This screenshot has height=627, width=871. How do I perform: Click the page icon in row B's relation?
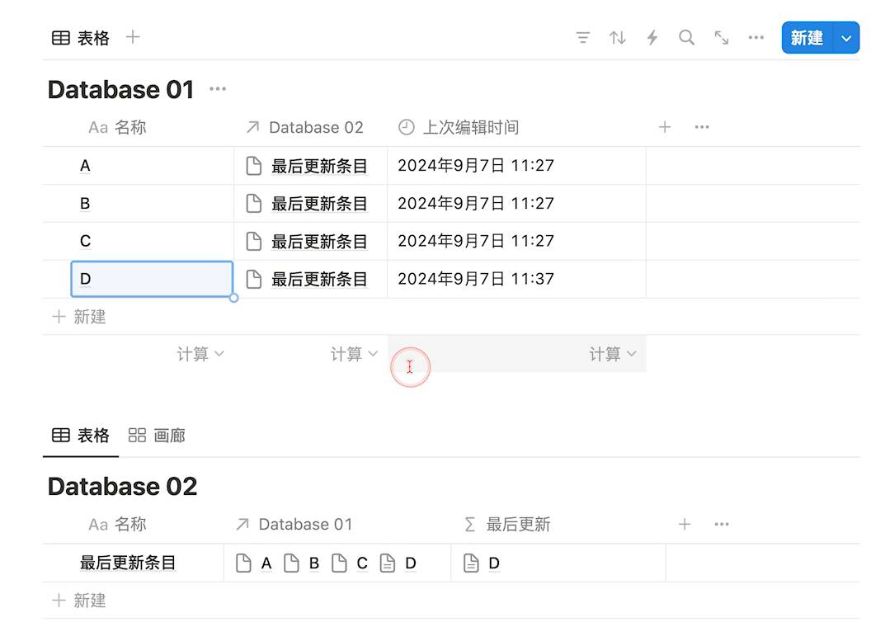tap(254, 204)
